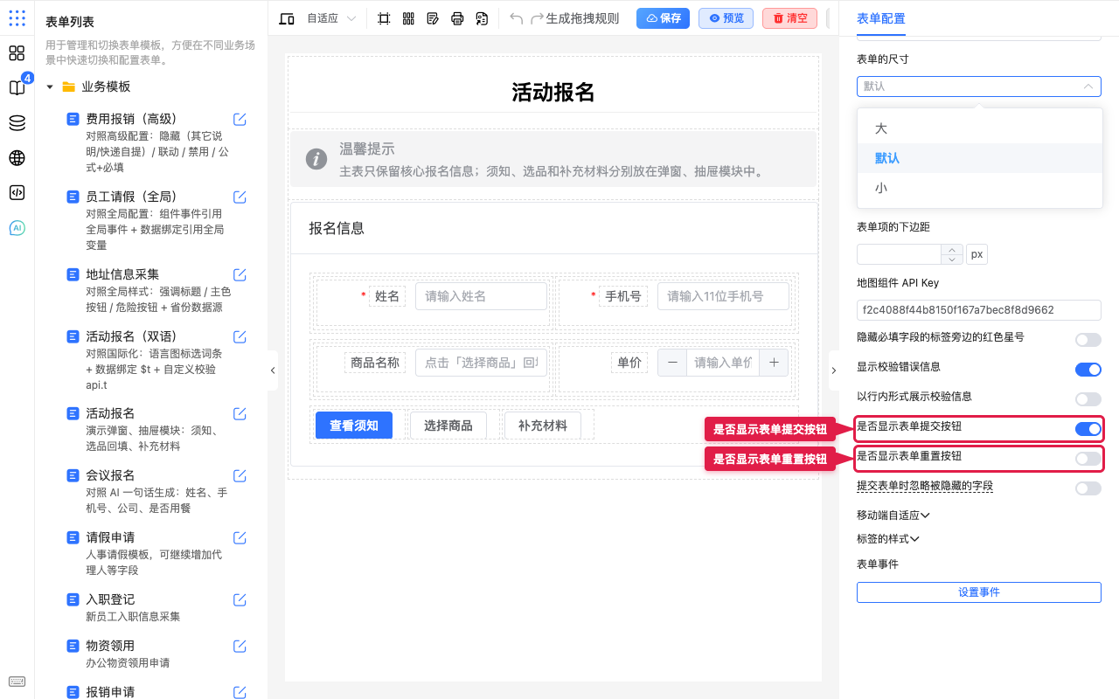Click the edit icon for 地址信息采集

pos(240,275)
